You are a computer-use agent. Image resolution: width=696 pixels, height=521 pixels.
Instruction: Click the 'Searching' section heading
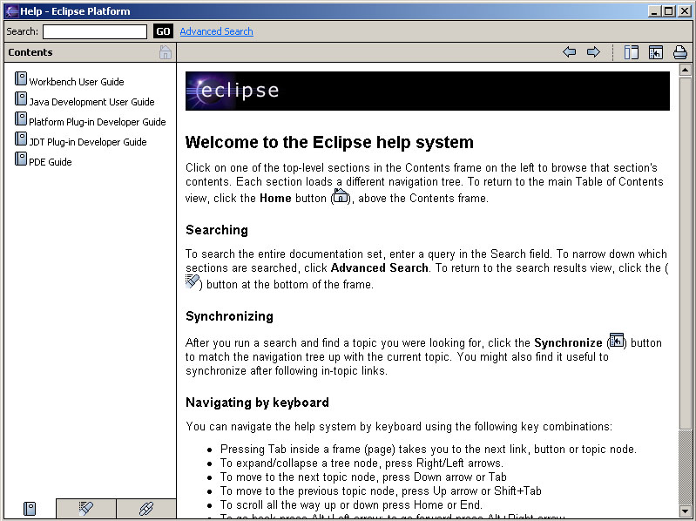tap(217, 230)
